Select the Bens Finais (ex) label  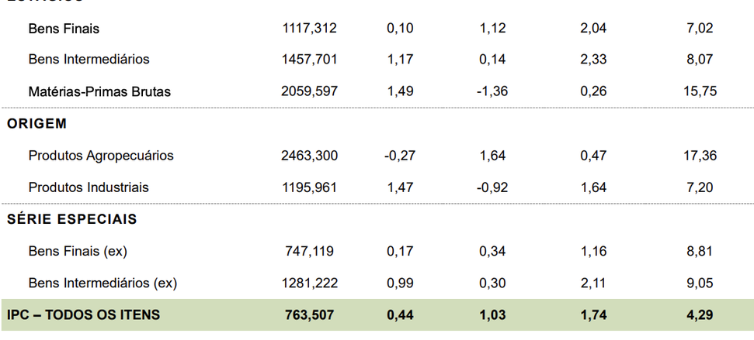pyautogui.click(x=78, y=251)
